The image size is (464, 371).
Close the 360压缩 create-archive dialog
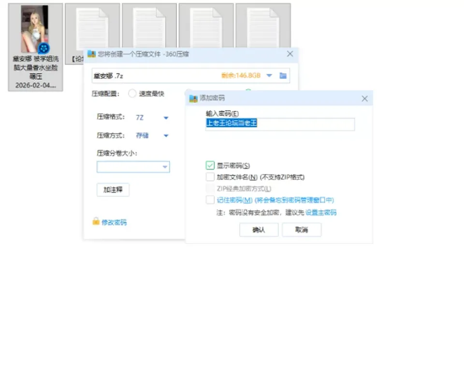coord(290,54)
